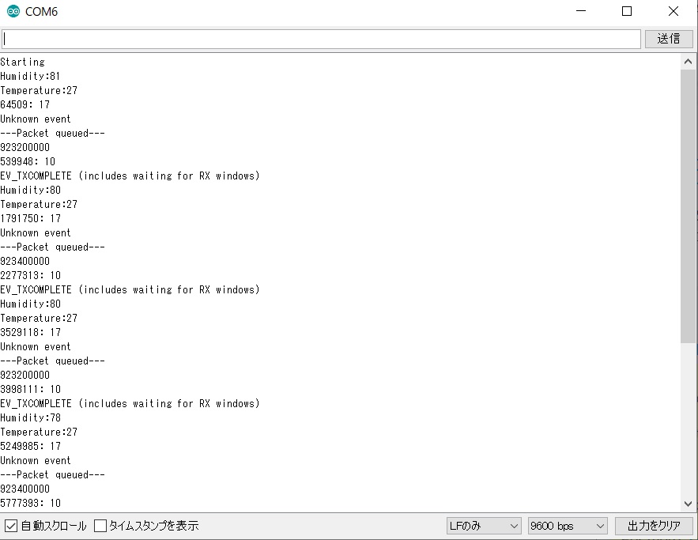The width and height of the screenshot is (698, 540).
Task: Toggle the 自動スクロール autoscroll checkbox
Action: pos(11,526)
